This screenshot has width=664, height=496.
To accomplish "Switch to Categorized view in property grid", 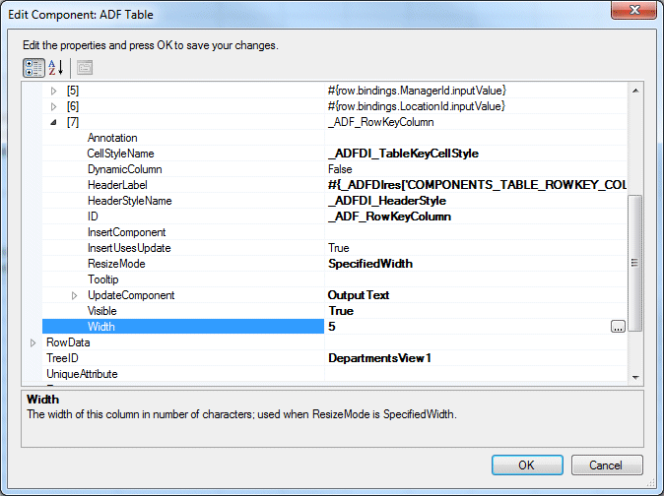I will (33, 68).
